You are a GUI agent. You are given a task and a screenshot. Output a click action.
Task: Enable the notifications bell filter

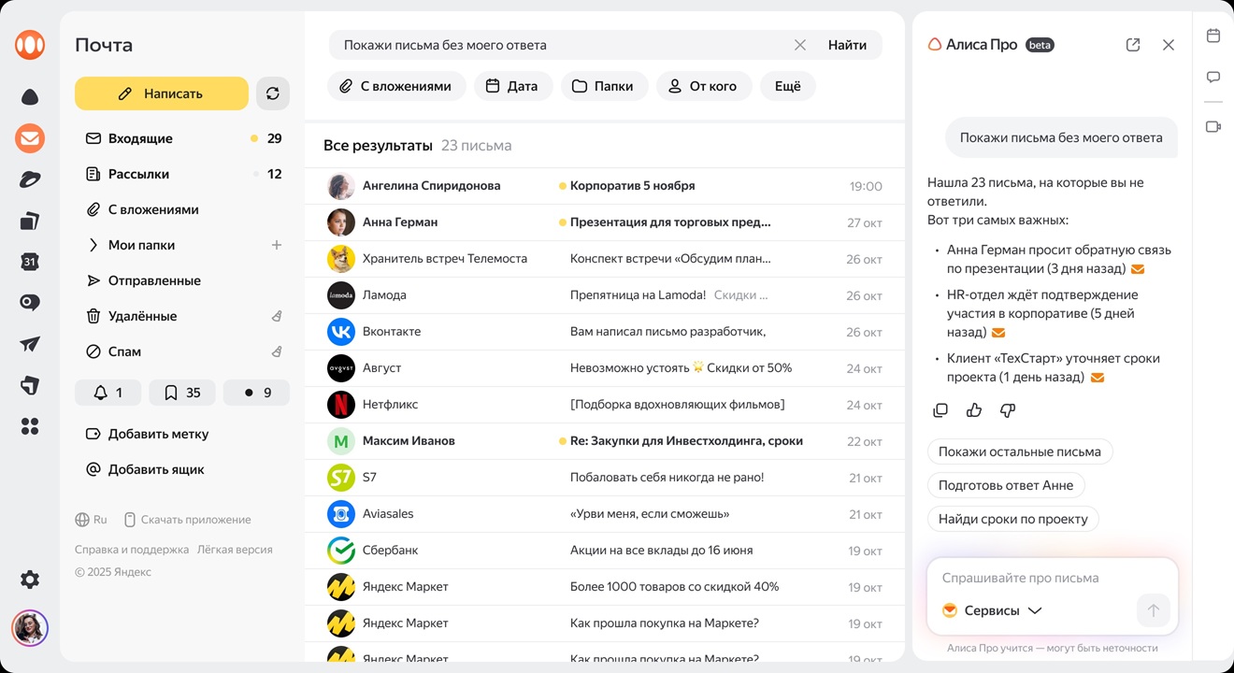point(108,393)
